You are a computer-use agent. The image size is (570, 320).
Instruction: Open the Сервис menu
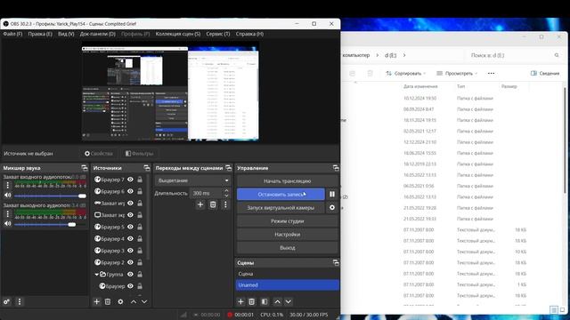(217, 34)
